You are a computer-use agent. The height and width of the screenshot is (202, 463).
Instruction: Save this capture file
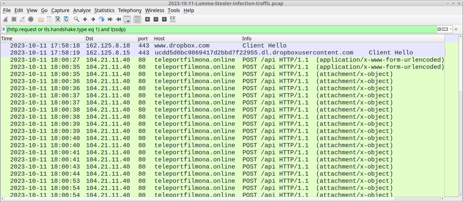tap(50, 20)
